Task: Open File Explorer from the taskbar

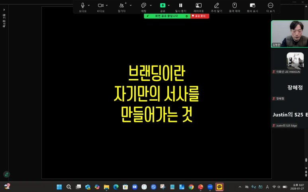Action: pyautogui.click(x=106, y=187)
